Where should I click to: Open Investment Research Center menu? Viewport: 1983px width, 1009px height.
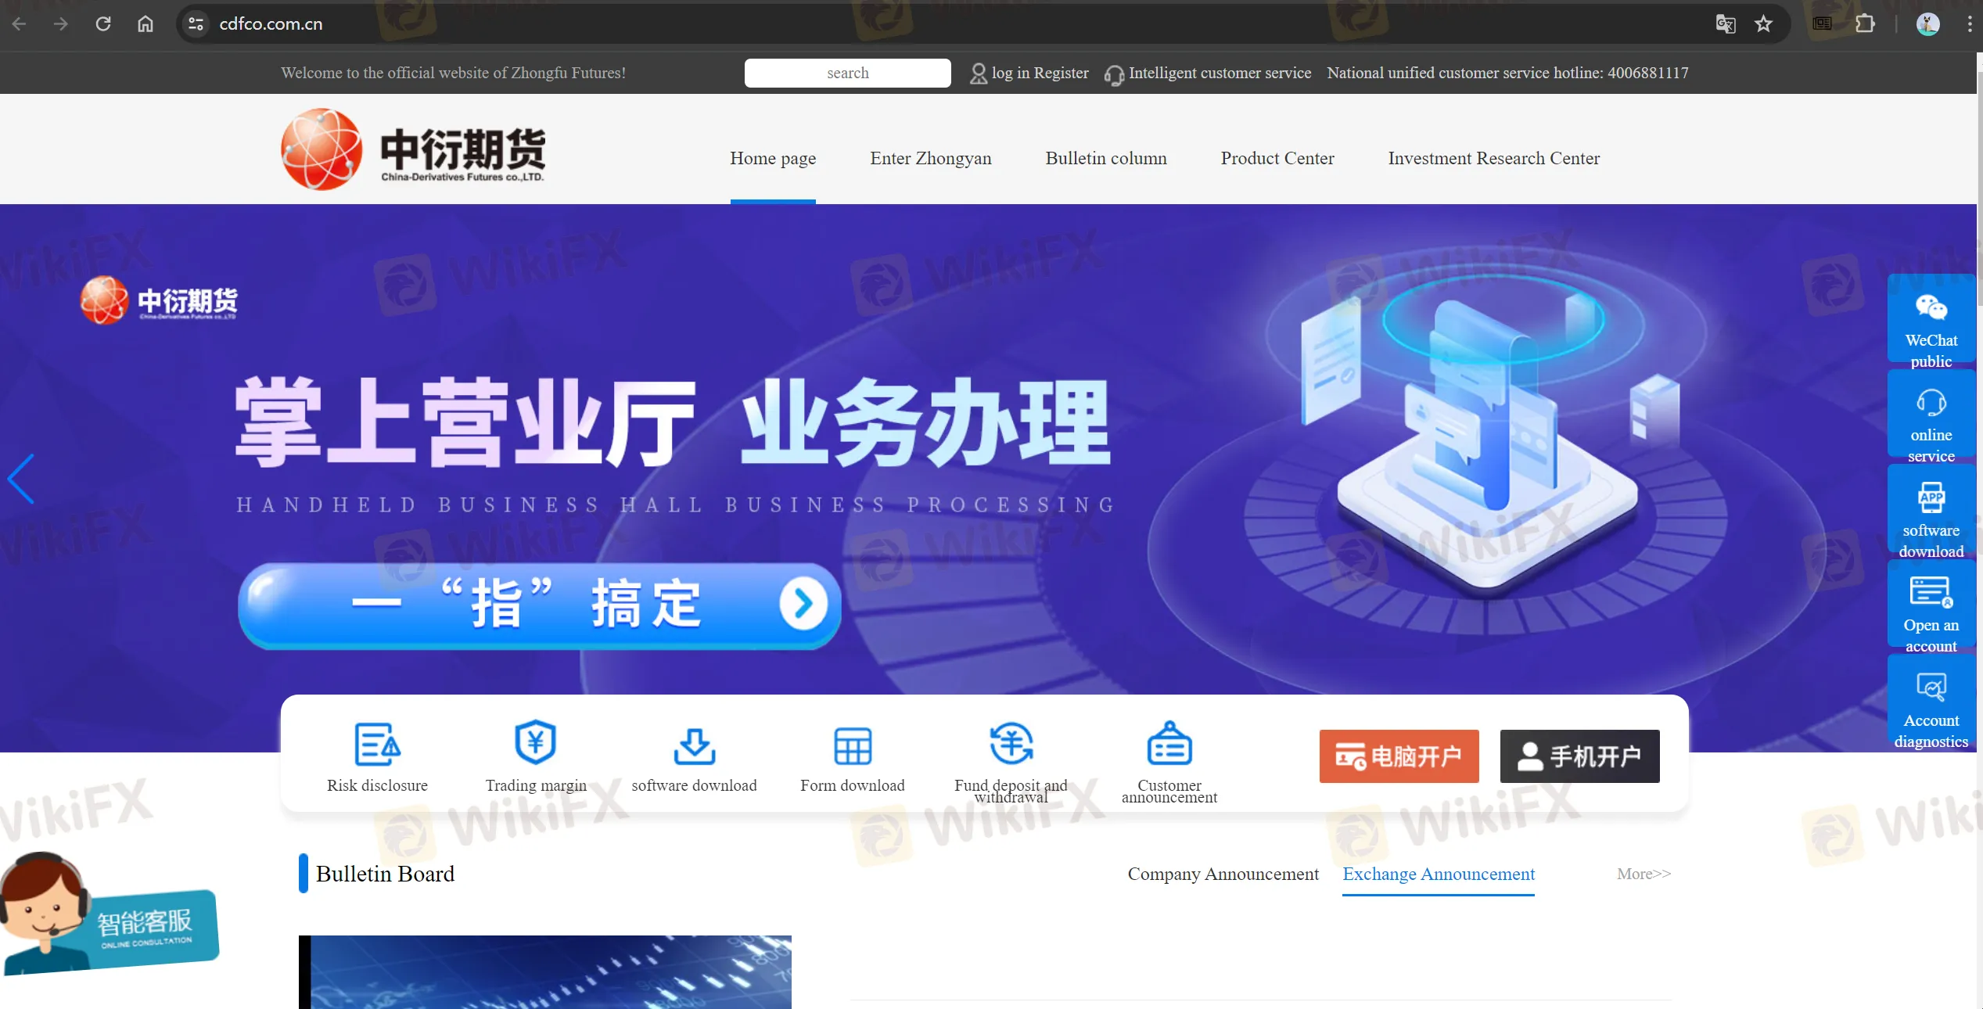pos(1493,159)
